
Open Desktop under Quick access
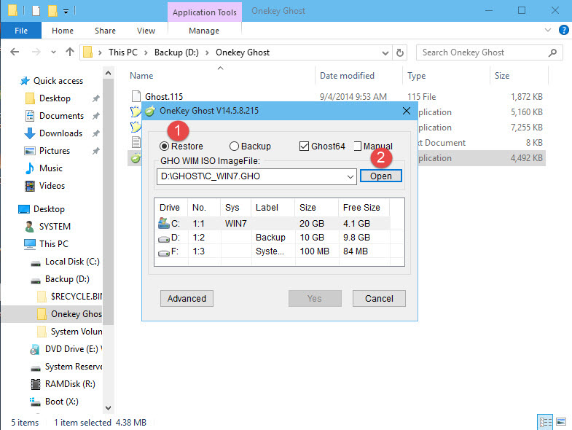(55, 98)
